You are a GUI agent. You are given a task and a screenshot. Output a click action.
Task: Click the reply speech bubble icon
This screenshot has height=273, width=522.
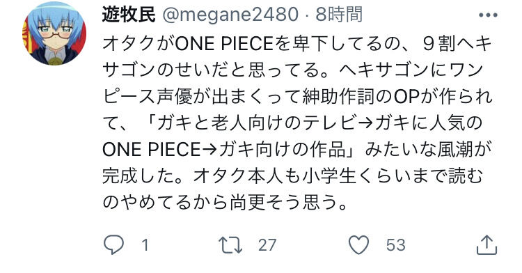[x=113, y=244]
